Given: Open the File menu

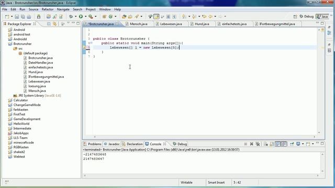Looking at the screenshot, I should pyautogui.click(x=5, y=9).
